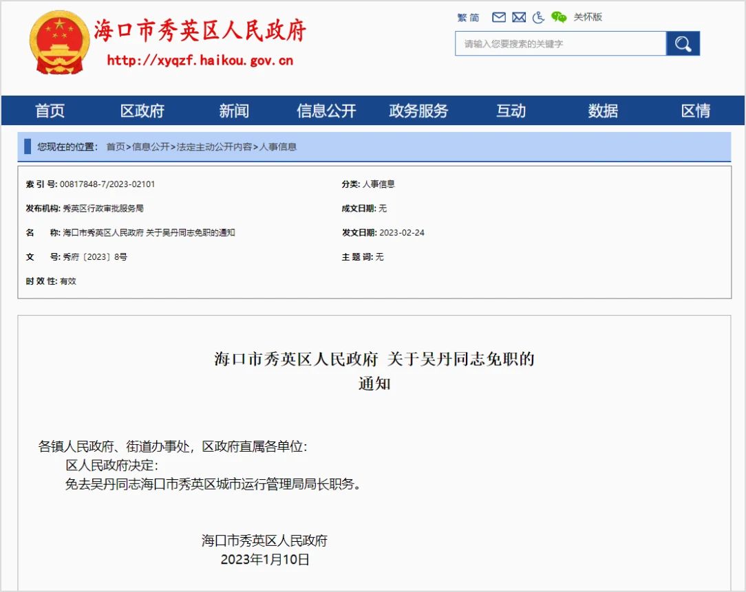
Task: Select the 新闻 menu item
Action: click(234, 111)
